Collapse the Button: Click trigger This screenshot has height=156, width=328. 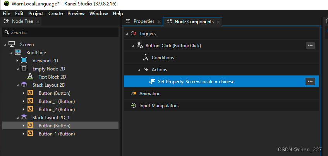pos(133,46)
